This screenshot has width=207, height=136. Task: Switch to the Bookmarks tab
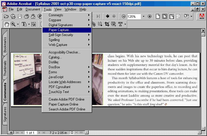click(5, 45)
